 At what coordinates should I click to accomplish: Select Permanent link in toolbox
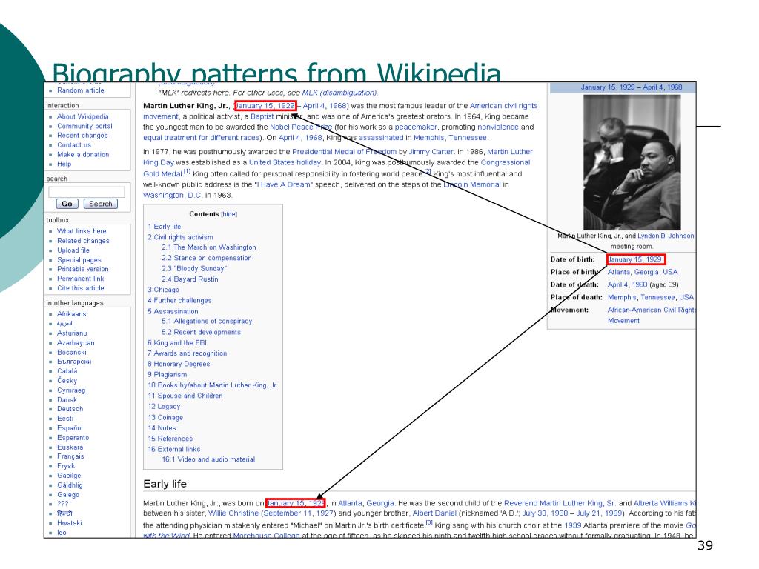coord(80,279)
